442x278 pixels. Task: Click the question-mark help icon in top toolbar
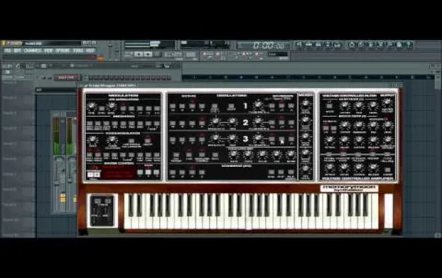click(x=409, y=45)
